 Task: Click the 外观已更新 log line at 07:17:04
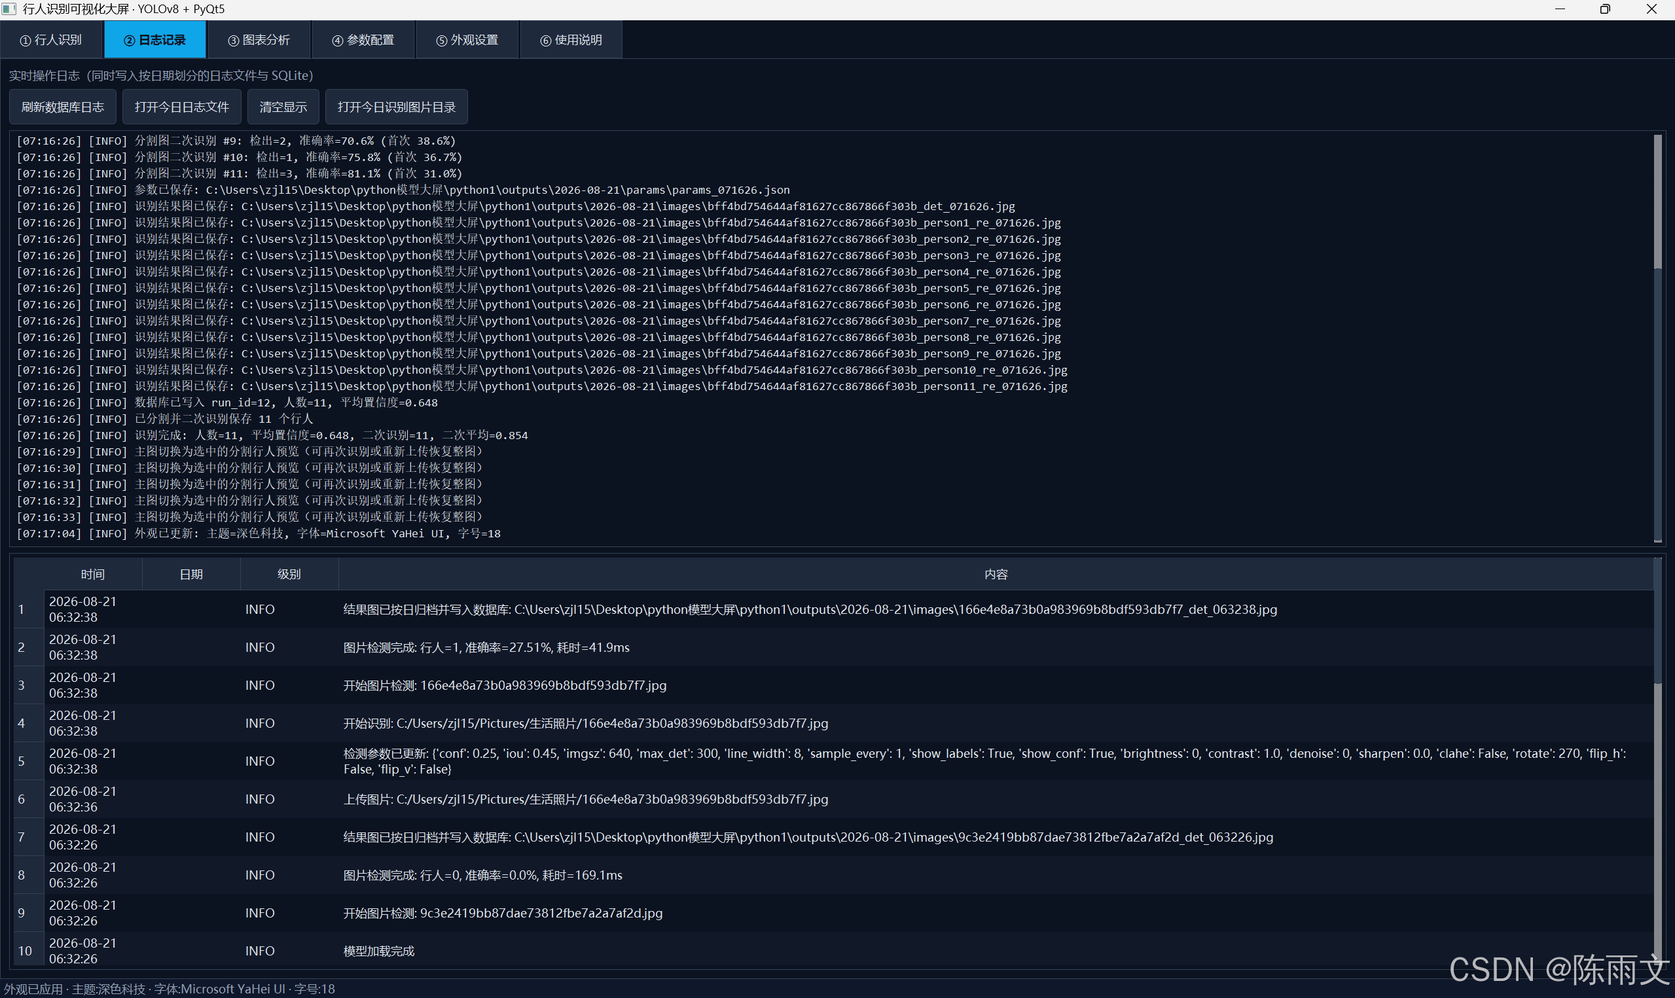click(x=259, y=533)
